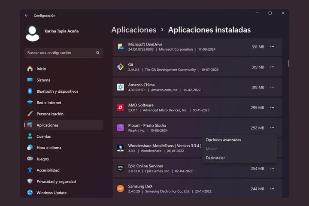
Task: Click the Inicio home icon
Action: point(30,69)
